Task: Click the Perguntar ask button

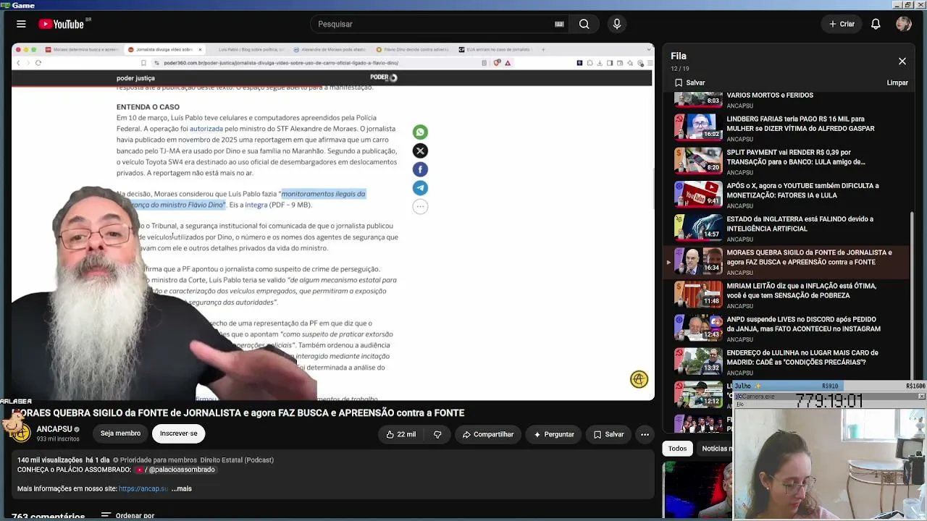Action: (554, 434)
